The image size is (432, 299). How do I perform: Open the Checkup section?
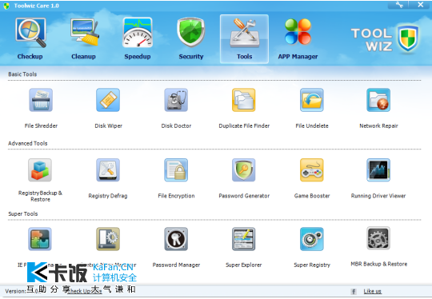(30, 39)
